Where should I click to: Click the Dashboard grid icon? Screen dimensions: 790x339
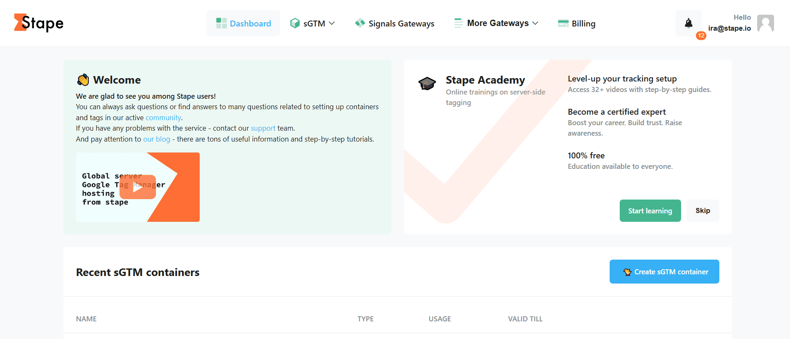(x=221, y=23)
